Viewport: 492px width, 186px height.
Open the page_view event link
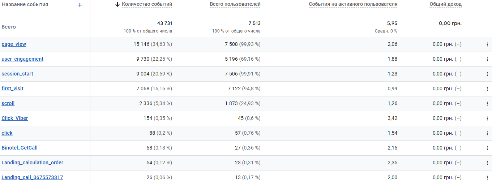point(14,44)
